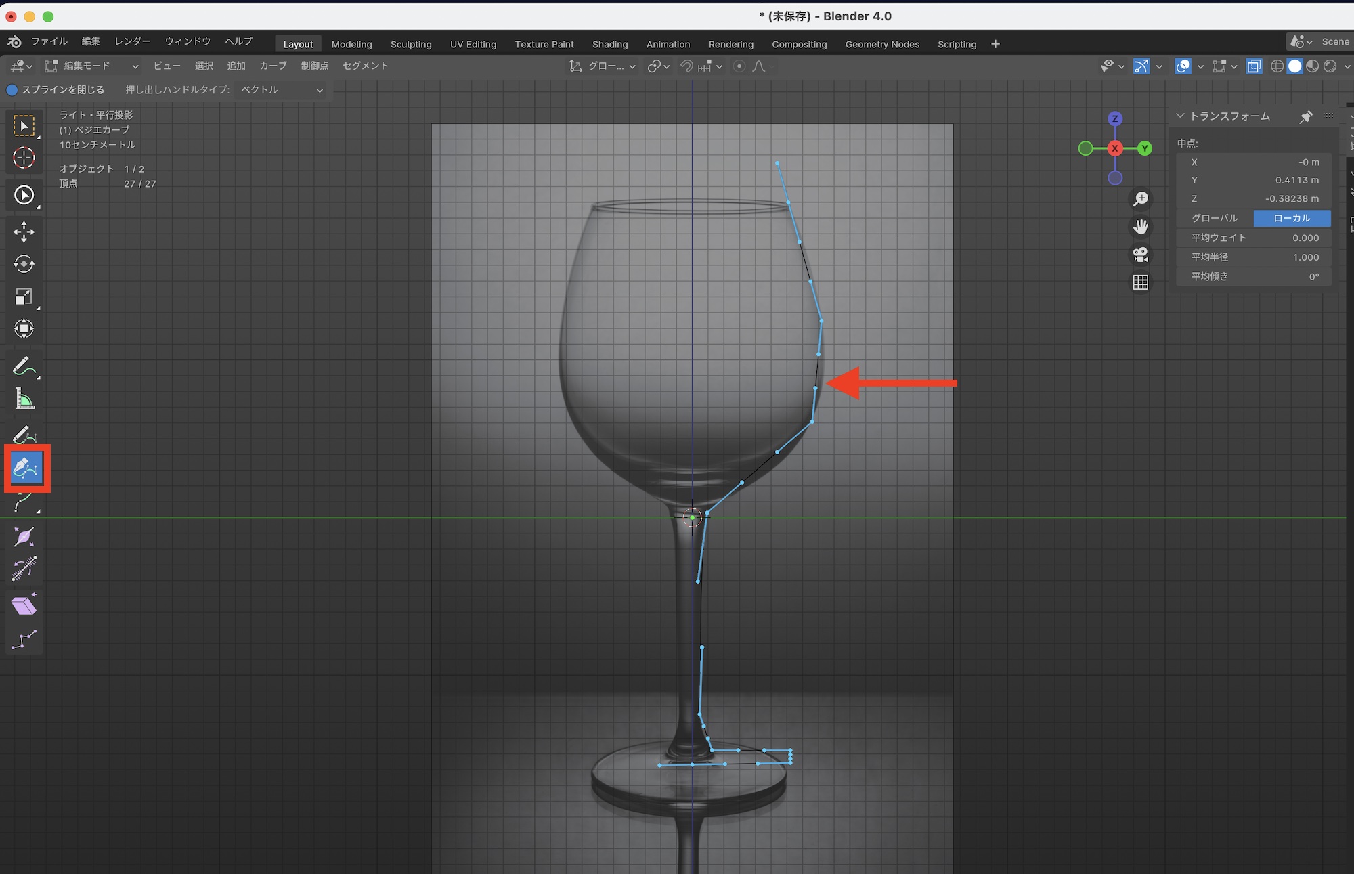Select the ローカル space button
Image resolution: width=1354 pixels, height=874 pixels.
pos(1292,219)
